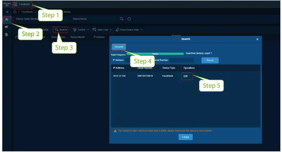
Task: Select the FaceKiosk device type cell
Action: coord(168,76)
